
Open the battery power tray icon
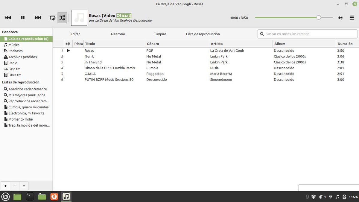point(344,197)
